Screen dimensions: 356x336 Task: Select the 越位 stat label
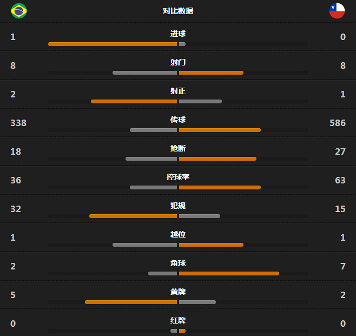click(178, 234)
